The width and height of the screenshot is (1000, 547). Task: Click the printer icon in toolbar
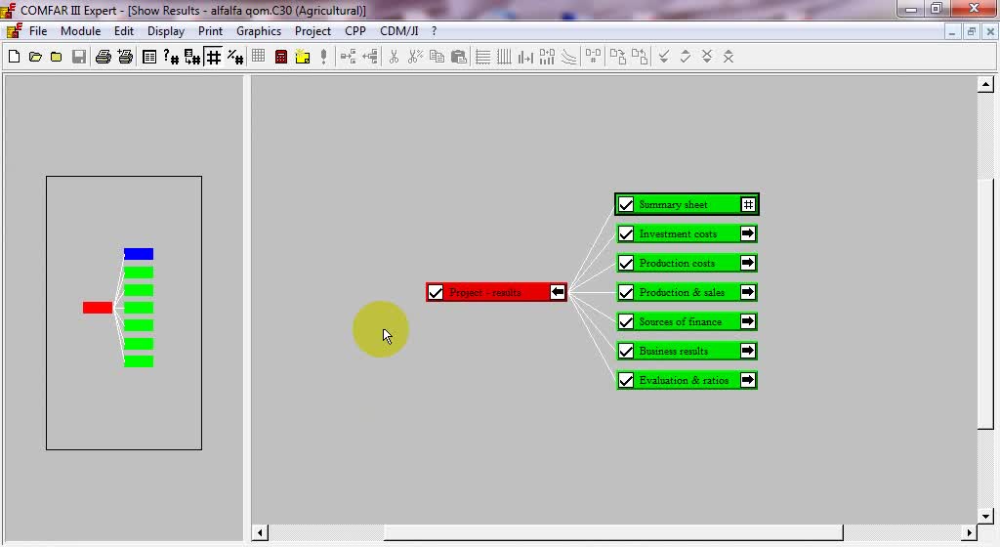(x=103, y=57)
